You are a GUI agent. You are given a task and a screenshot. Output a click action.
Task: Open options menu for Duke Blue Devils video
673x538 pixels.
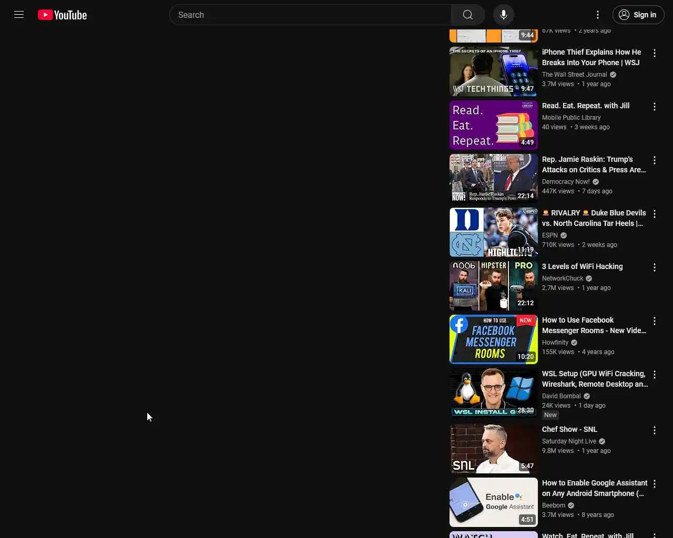click(655, 214)
